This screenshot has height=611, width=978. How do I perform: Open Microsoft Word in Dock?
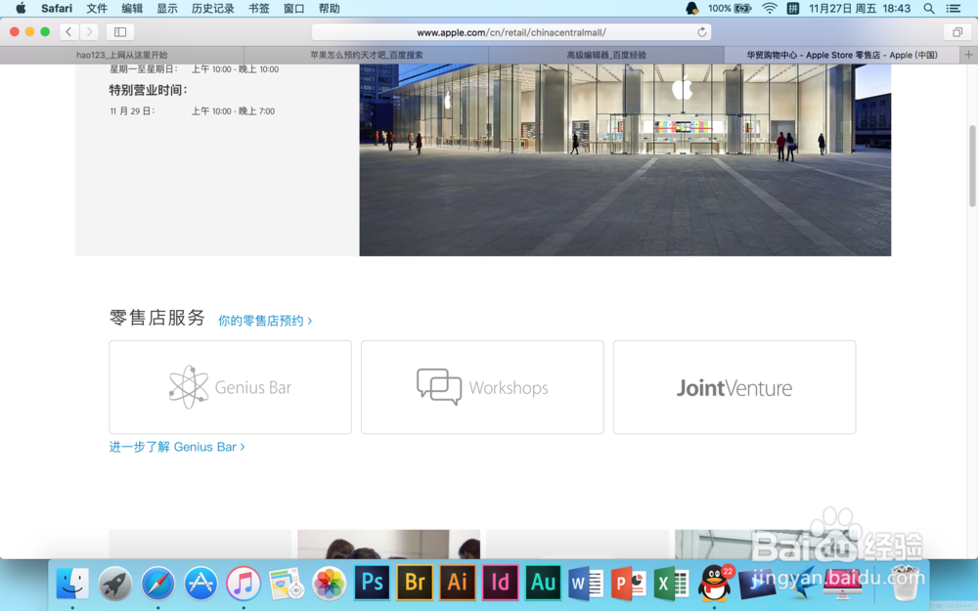(x=586, y=584)
